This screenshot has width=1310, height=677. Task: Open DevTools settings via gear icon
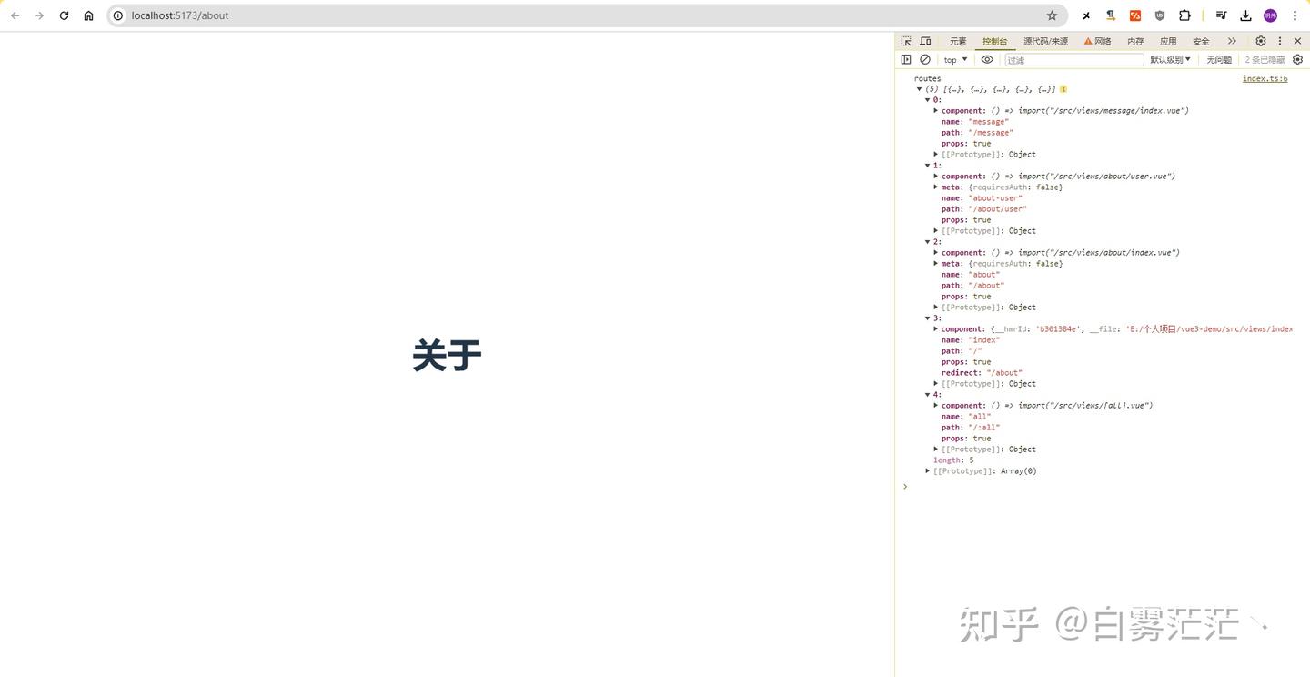tap(1260, 41)
